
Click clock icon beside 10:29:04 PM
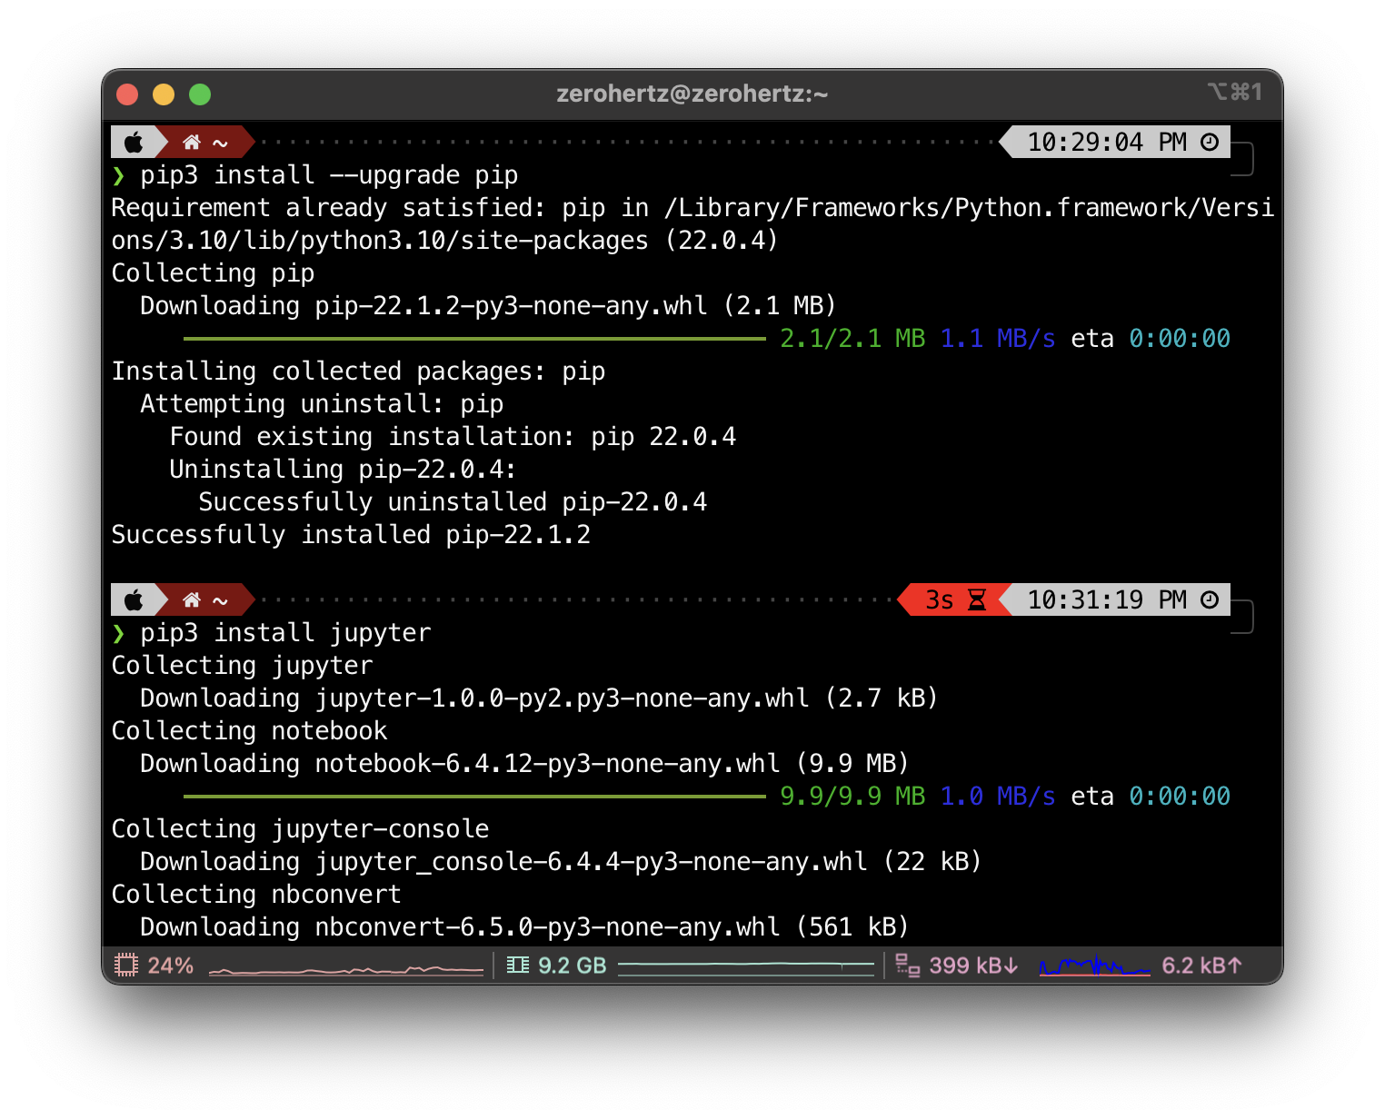(x=1210, y=142)
